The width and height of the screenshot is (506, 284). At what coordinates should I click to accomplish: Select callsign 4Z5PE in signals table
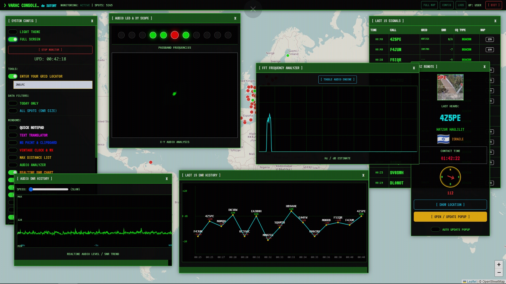coord(395,39)
